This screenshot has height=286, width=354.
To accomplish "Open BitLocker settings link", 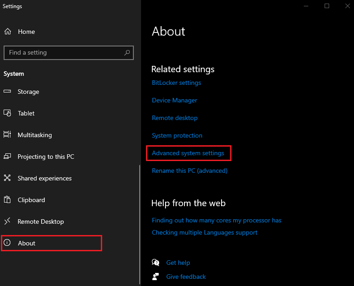I will [x=176, y=83].
